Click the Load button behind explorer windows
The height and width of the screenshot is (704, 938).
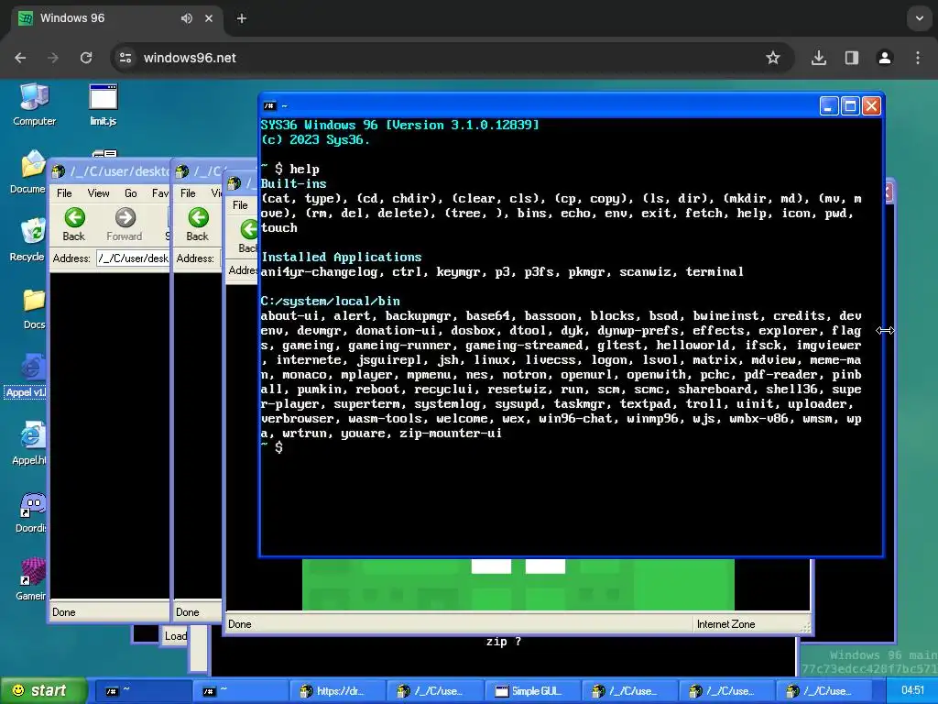tap(175, 636)
